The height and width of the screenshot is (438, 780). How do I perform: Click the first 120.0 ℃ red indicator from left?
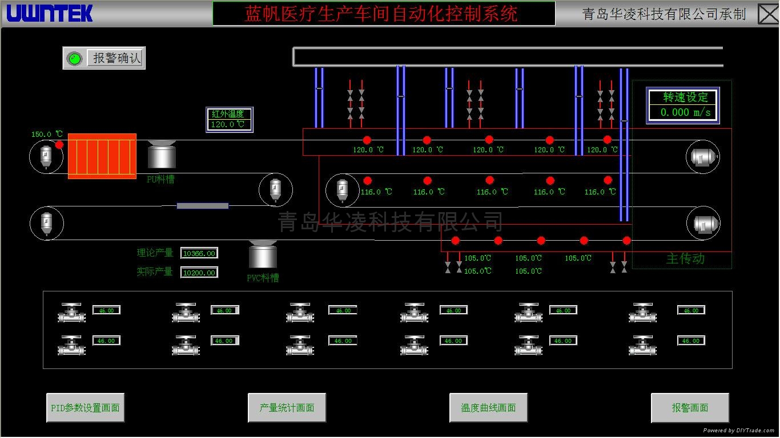coord(367,140)
